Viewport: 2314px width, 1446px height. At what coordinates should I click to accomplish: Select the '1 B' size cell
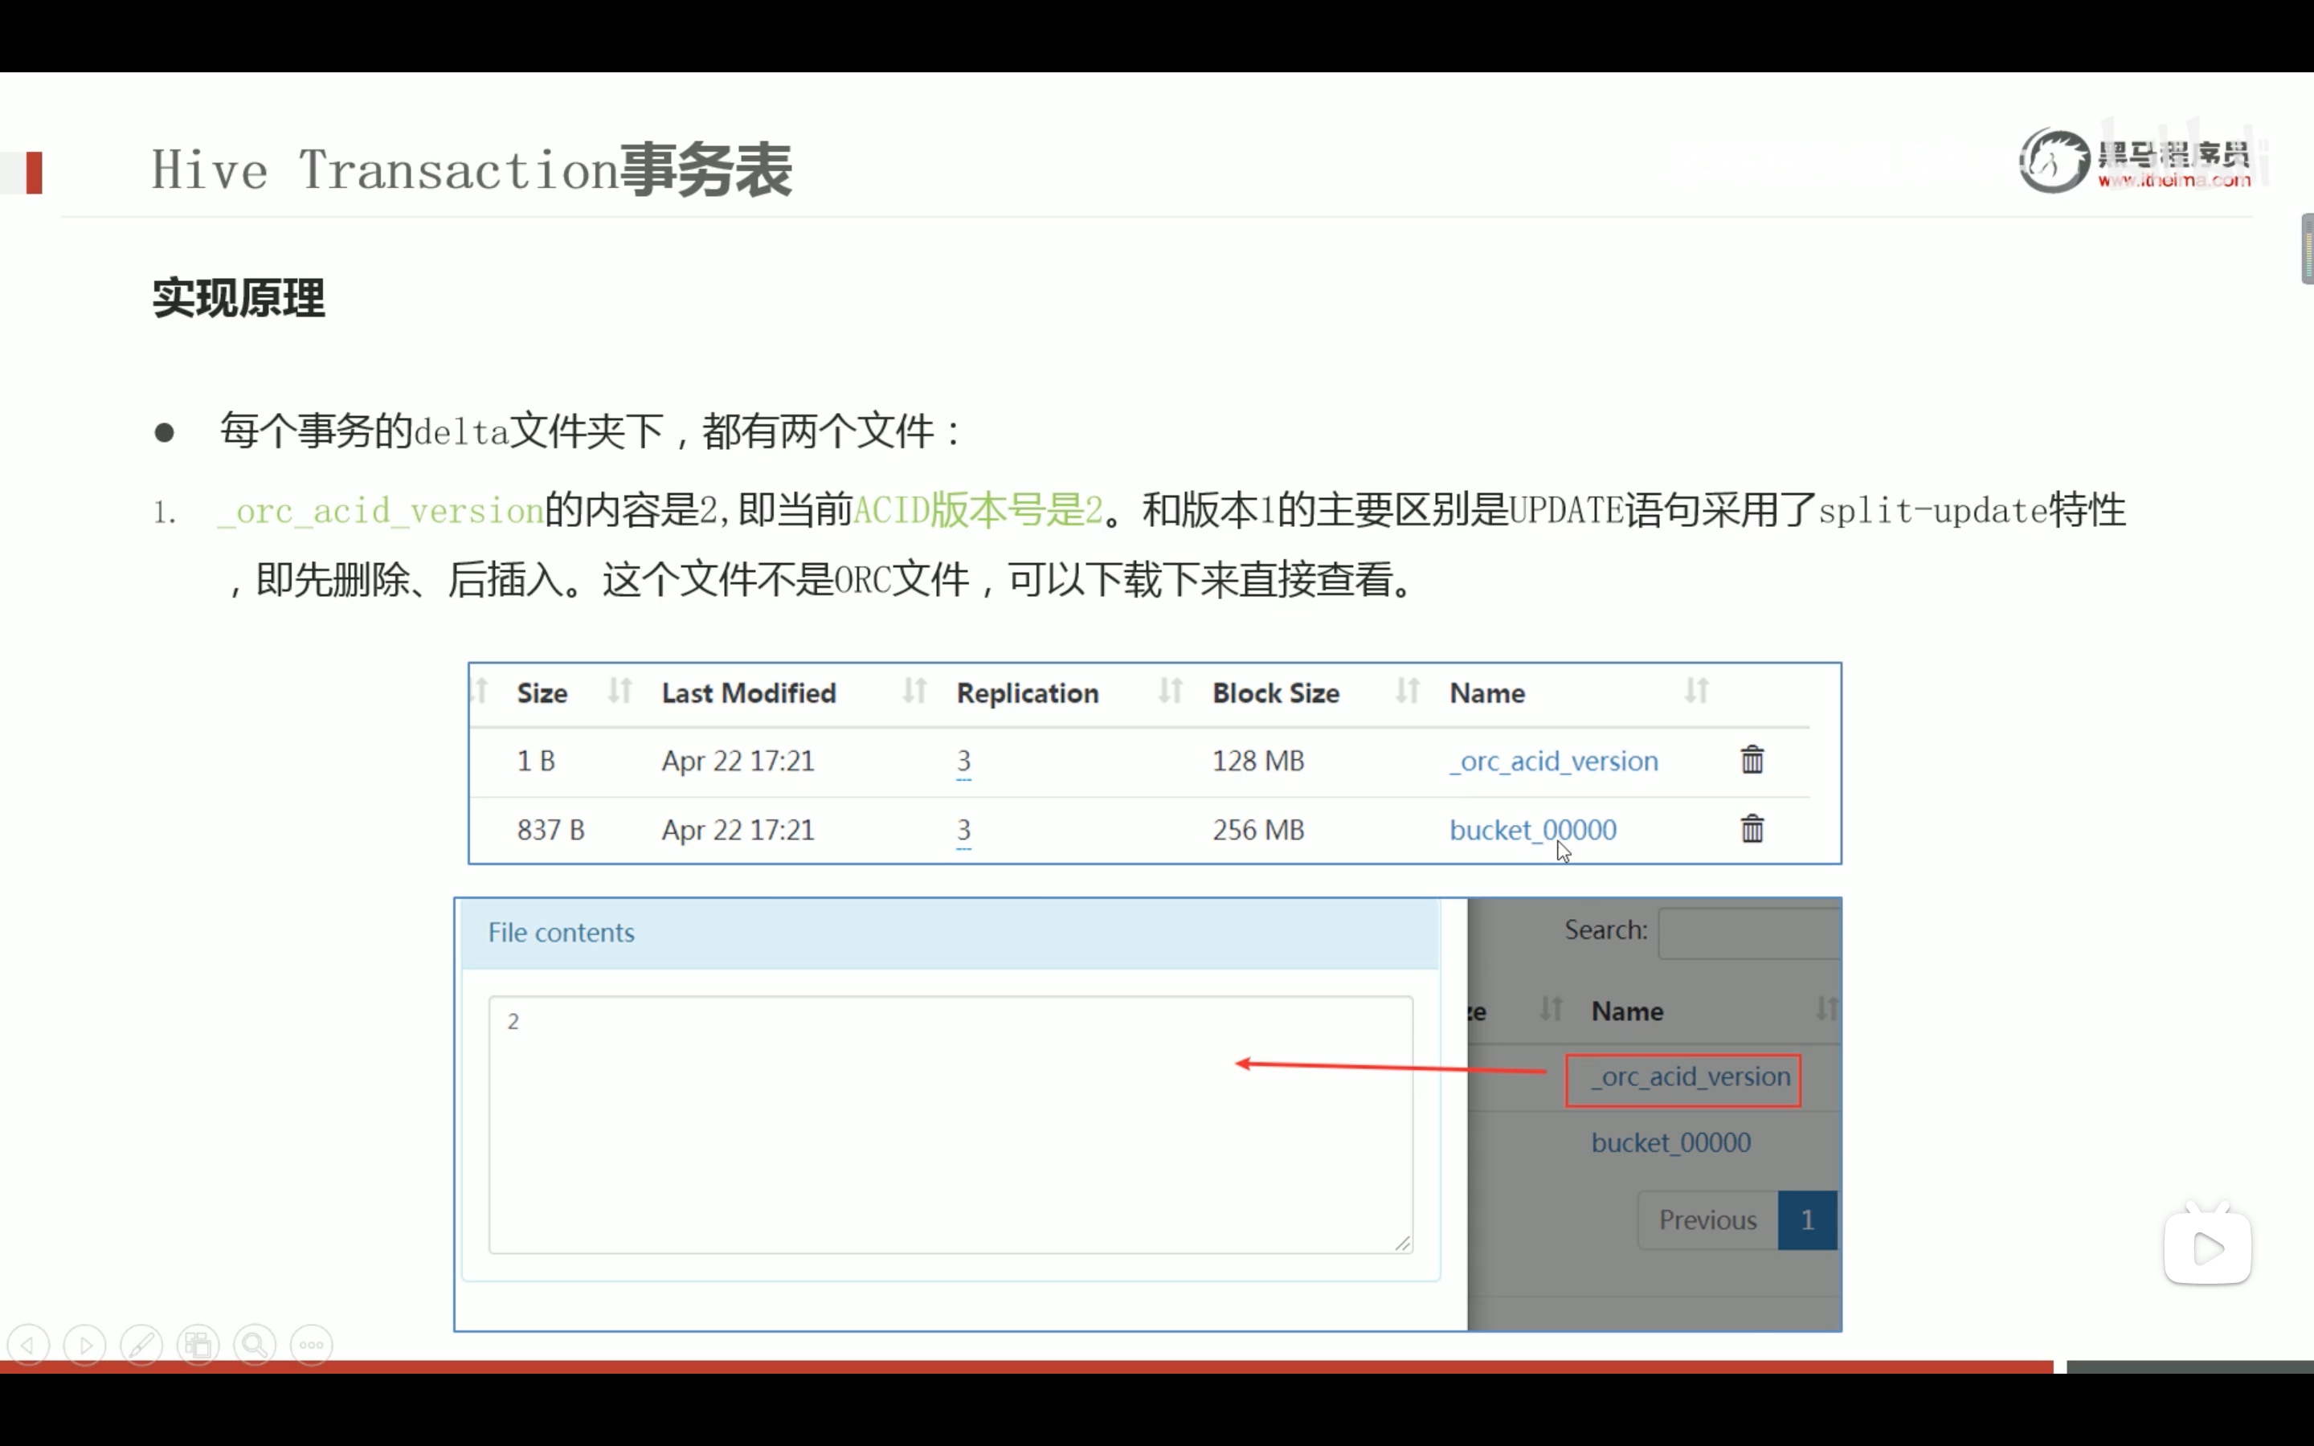click(x=535, y=762)
